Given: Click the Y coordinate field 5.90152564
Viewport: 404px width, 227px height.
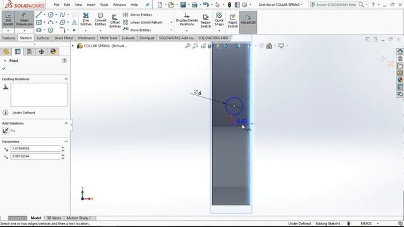Looking at the screenshot, I should point(35,156).
